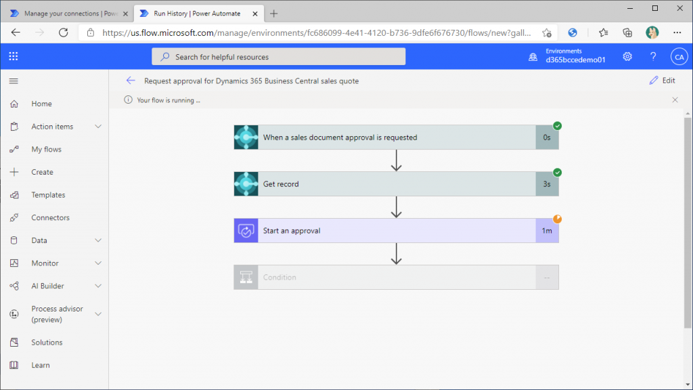Screen dimensions: 693x390
Task: Go back with the flow back arrow
Action: coord(131,81)
